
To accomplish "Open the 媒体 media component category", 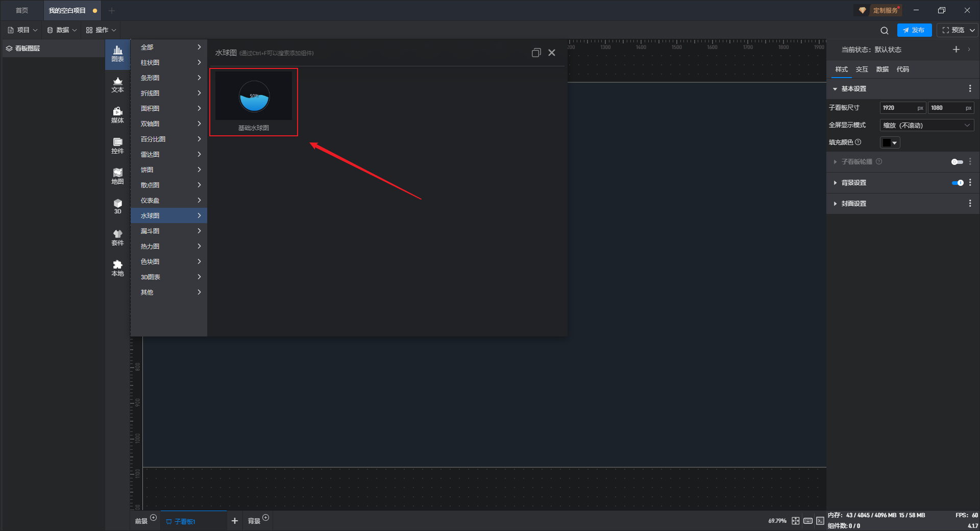I will 117,115.
